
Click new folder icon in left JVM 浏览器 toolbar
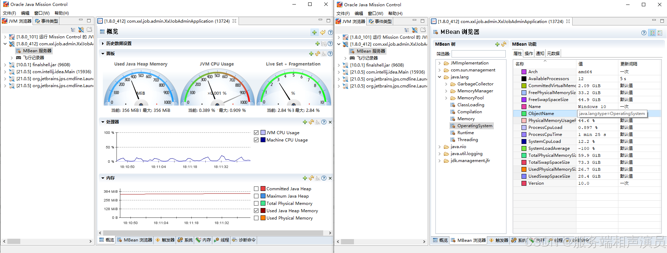click(x=89, y=30)
